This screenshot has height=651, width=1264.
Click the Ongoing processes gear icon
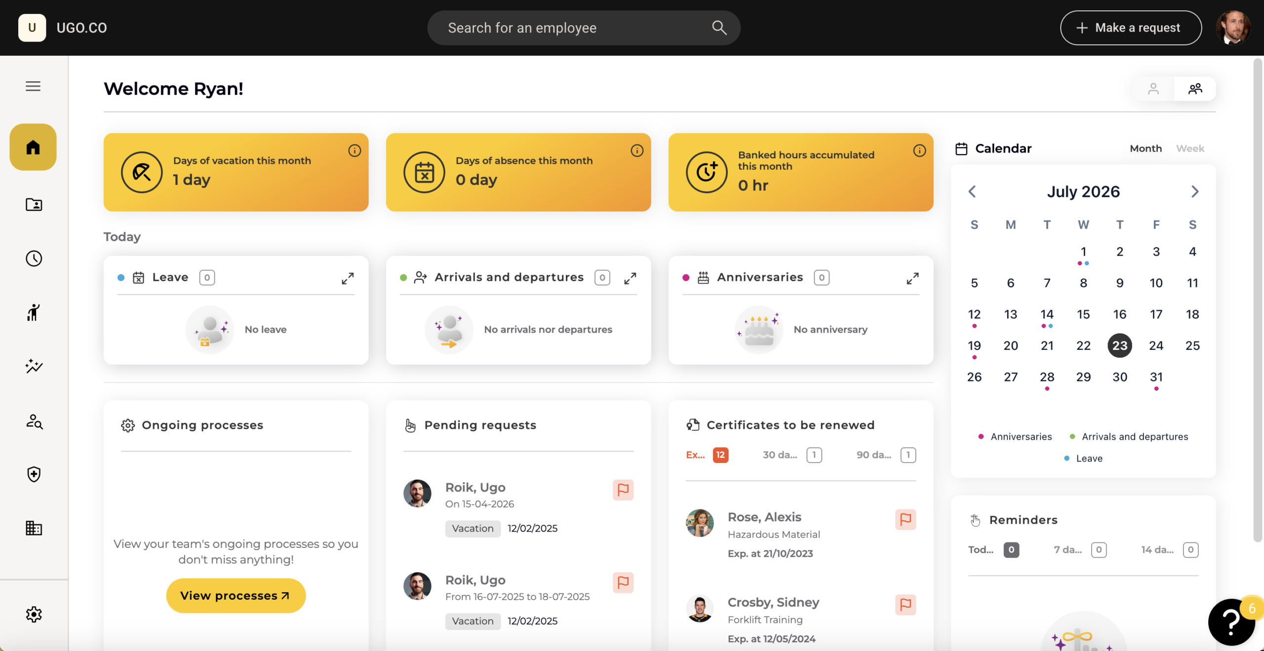tap(128, 425)
